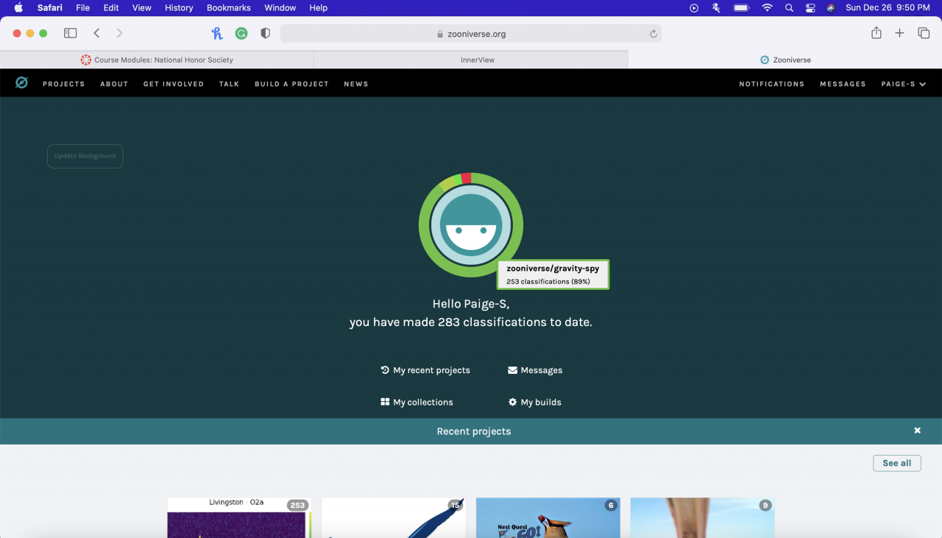Click the play circle menu bar icon
This screenshot has height=538, width=942.
pos(694,7)
